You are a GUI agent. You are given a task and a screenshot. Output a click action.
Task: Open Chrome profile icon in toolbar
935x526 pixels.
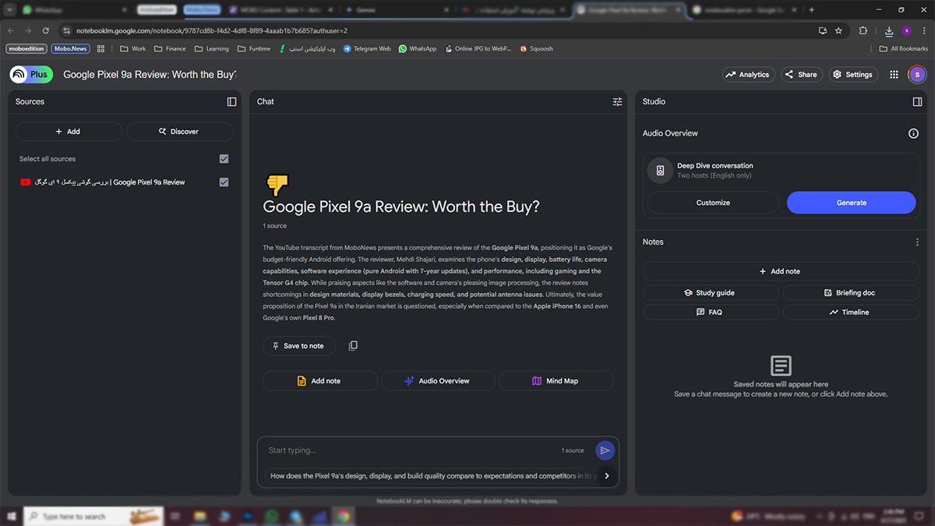click(906, 30)
